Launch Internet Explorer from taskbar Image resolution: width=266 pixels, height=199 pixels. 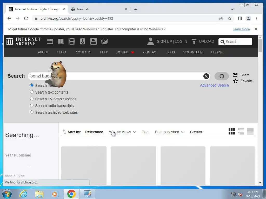click(x=23, y=194)
